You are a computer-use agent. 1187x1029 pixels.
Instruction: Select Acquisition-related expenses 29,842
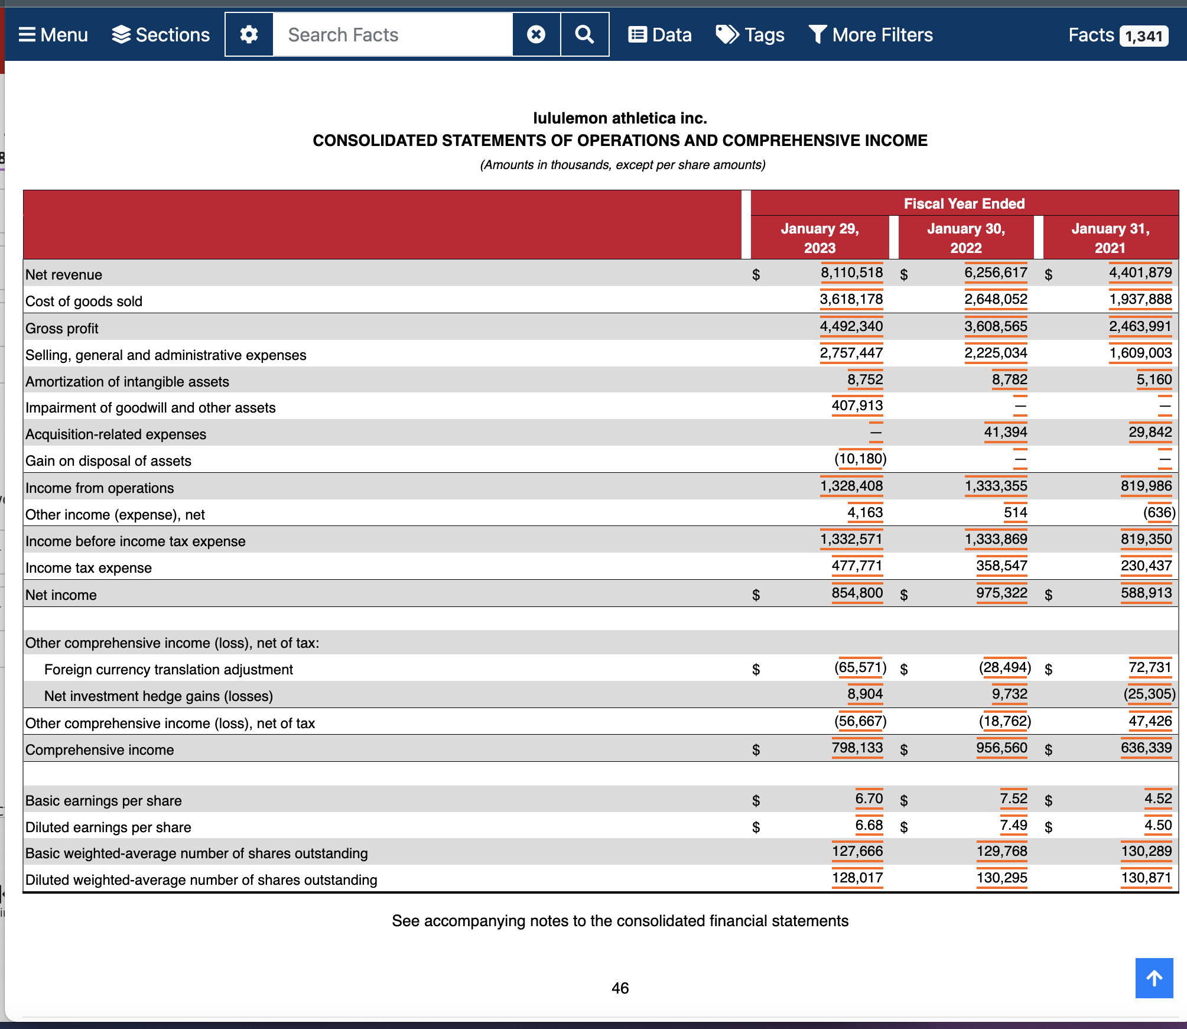click(1150, 432)
